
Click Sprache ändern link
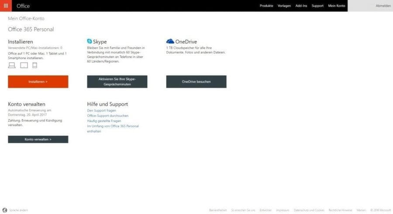tap(18, 210)
